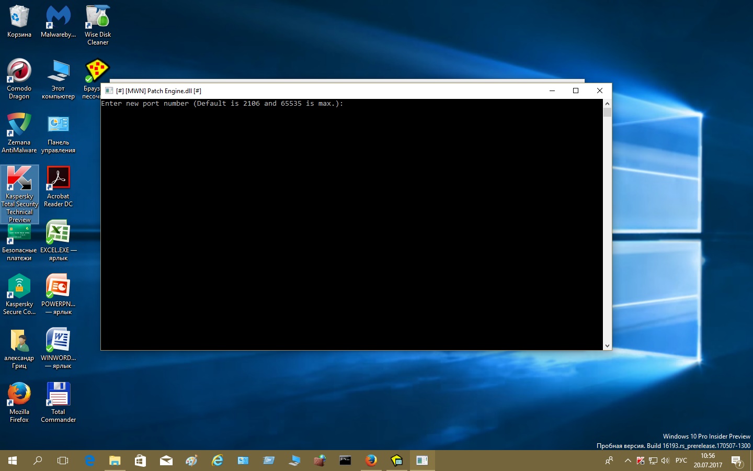Open the РУС input language switcher
The image size is (753, 471).
[x=681, y=461]
